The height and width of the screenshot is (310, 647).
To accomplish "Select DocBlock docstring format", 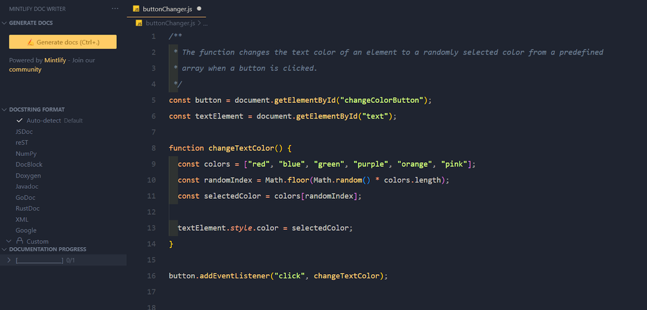I will click(x=29, y=164).
